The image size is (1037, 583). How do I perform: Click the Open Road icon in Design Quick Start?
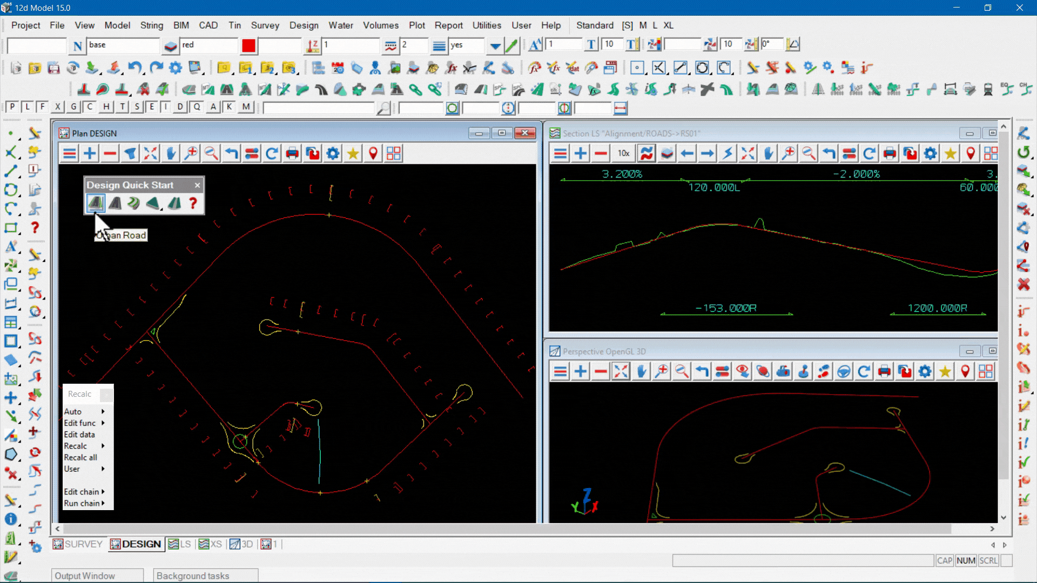96,204
